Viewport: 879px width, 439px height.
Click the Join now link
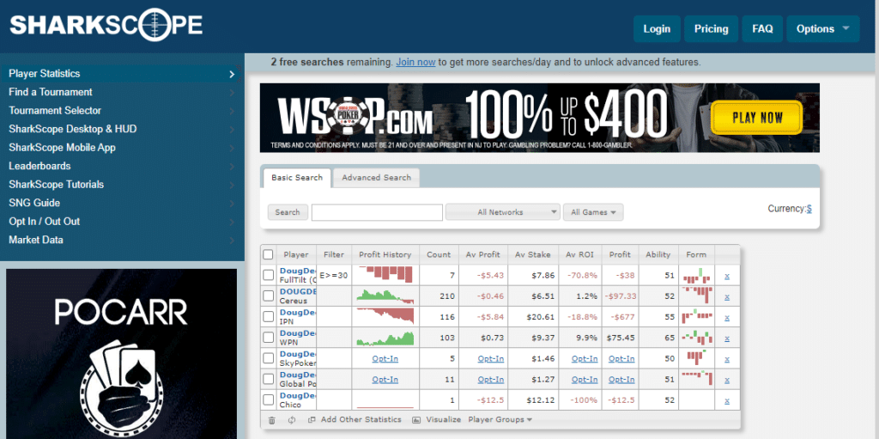(x=415, y=63)
